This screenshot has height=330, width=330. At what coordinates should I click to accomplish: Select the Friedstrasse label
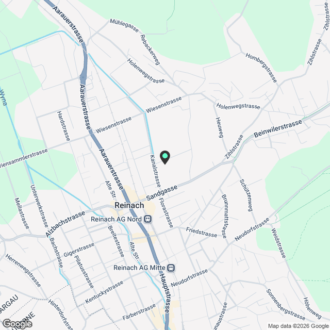[x=202, y=233]
